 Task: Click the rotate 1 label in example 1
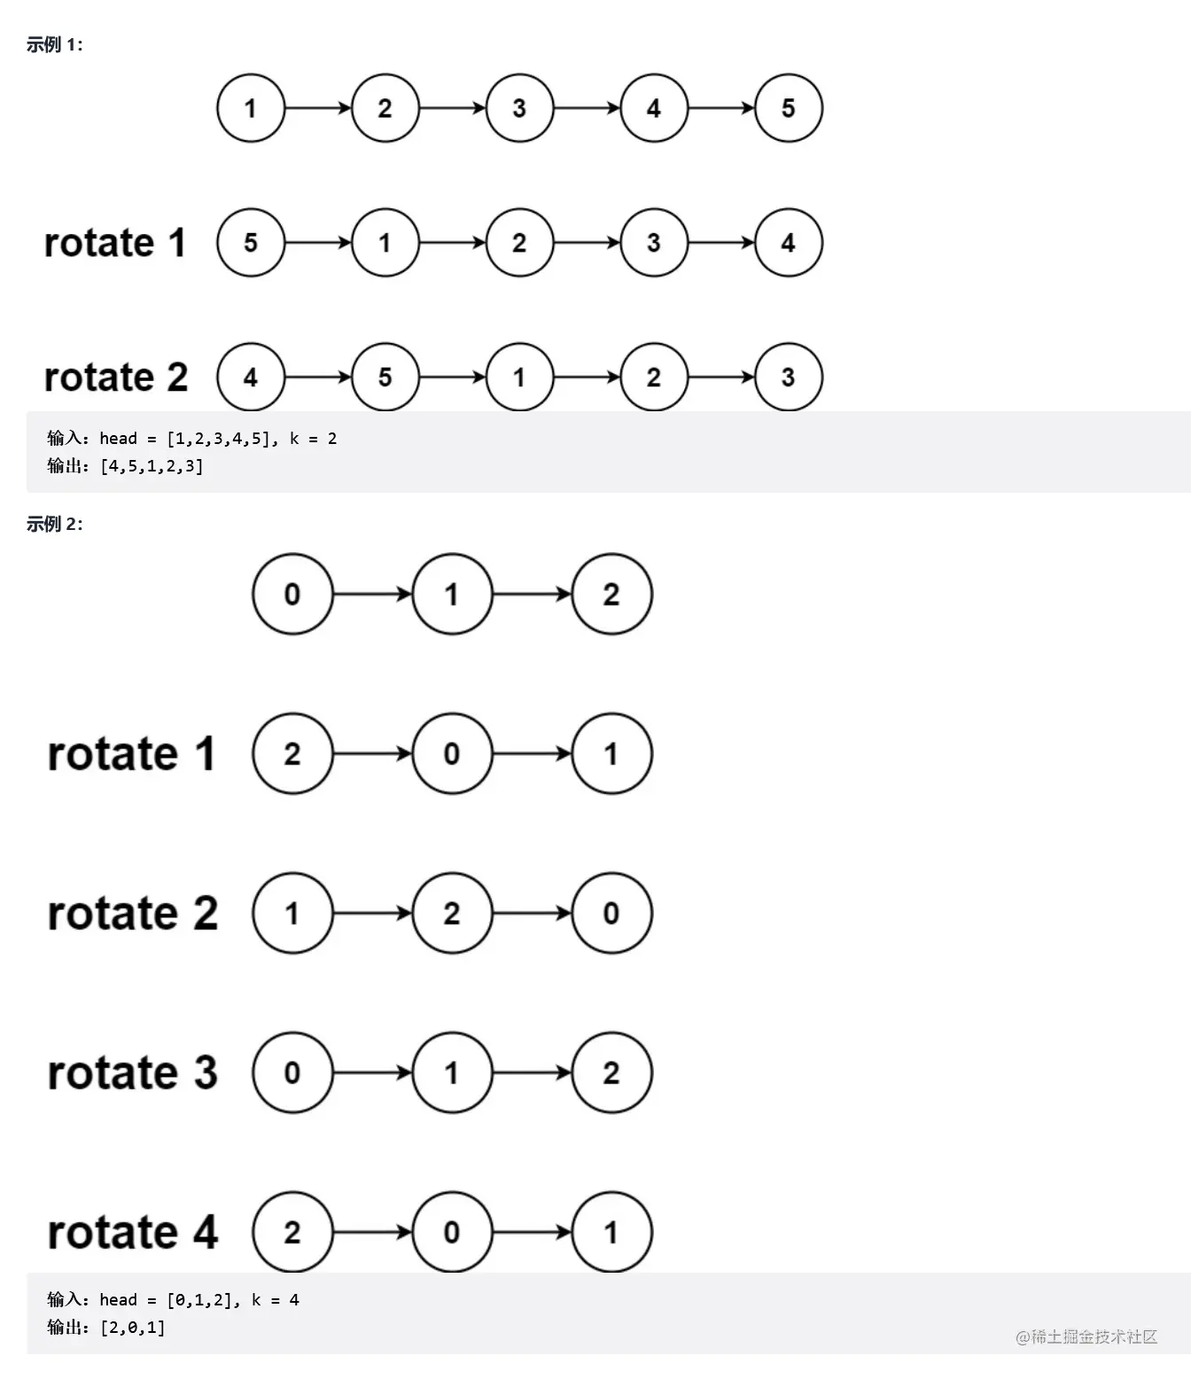[115, 243]
